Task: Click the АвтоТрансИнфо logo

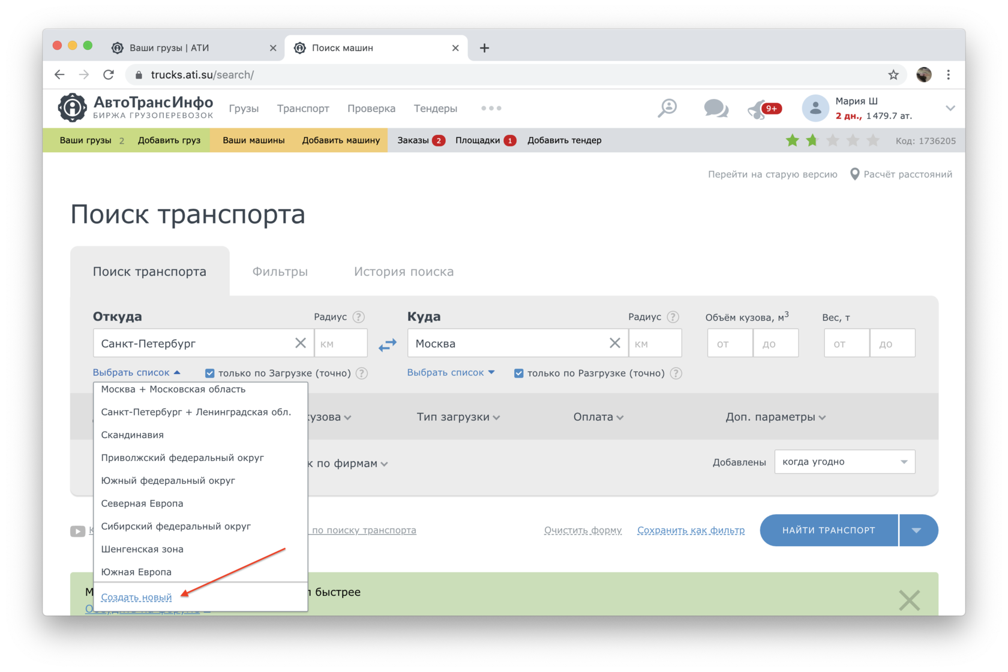Action: pyautogui.click(x=136, y=108)
